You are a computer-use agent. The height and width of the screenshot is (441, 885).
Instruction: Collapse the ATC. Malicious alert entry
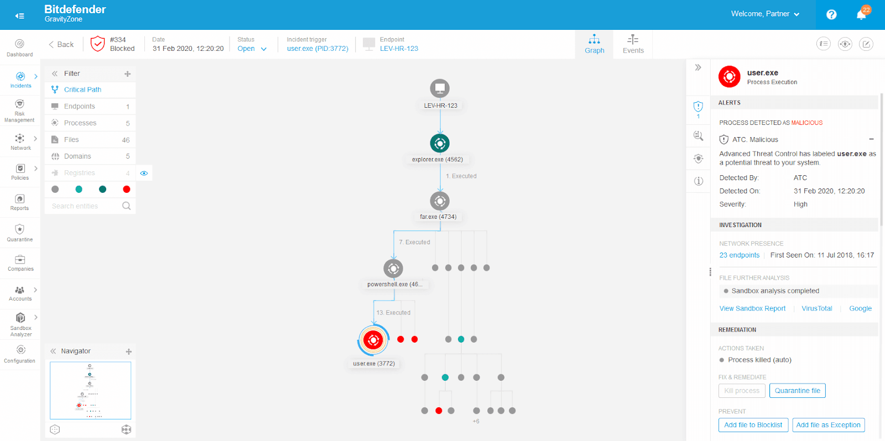tap(871, 139)
